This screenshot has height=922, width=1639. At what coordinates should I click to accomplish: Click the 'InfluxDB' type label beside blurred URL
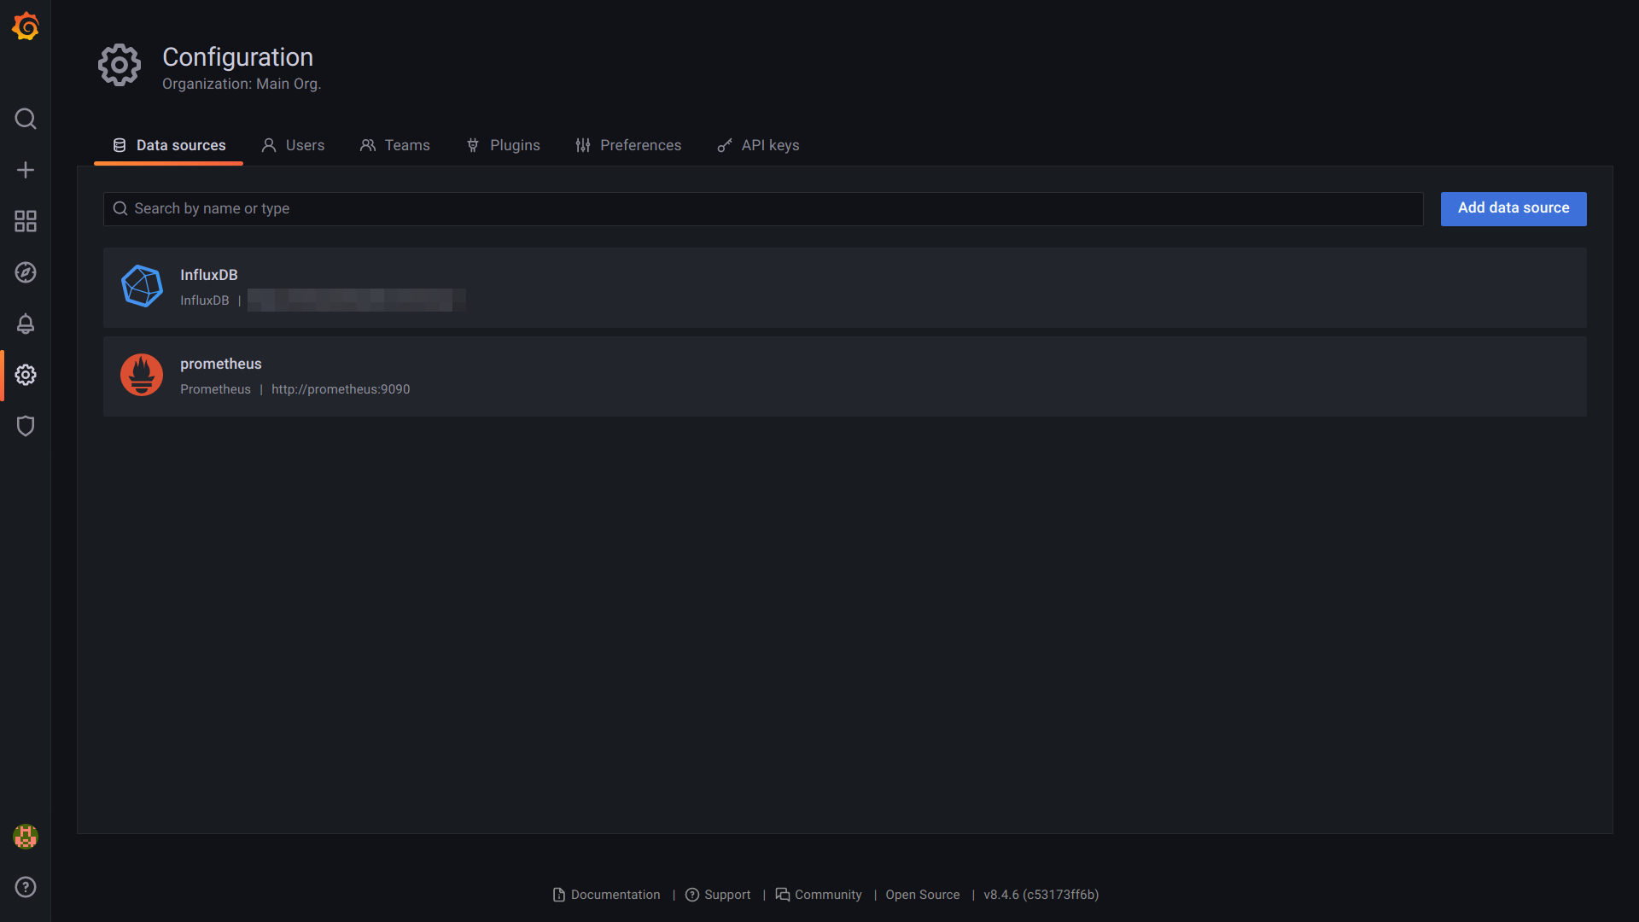coord(205,301)
